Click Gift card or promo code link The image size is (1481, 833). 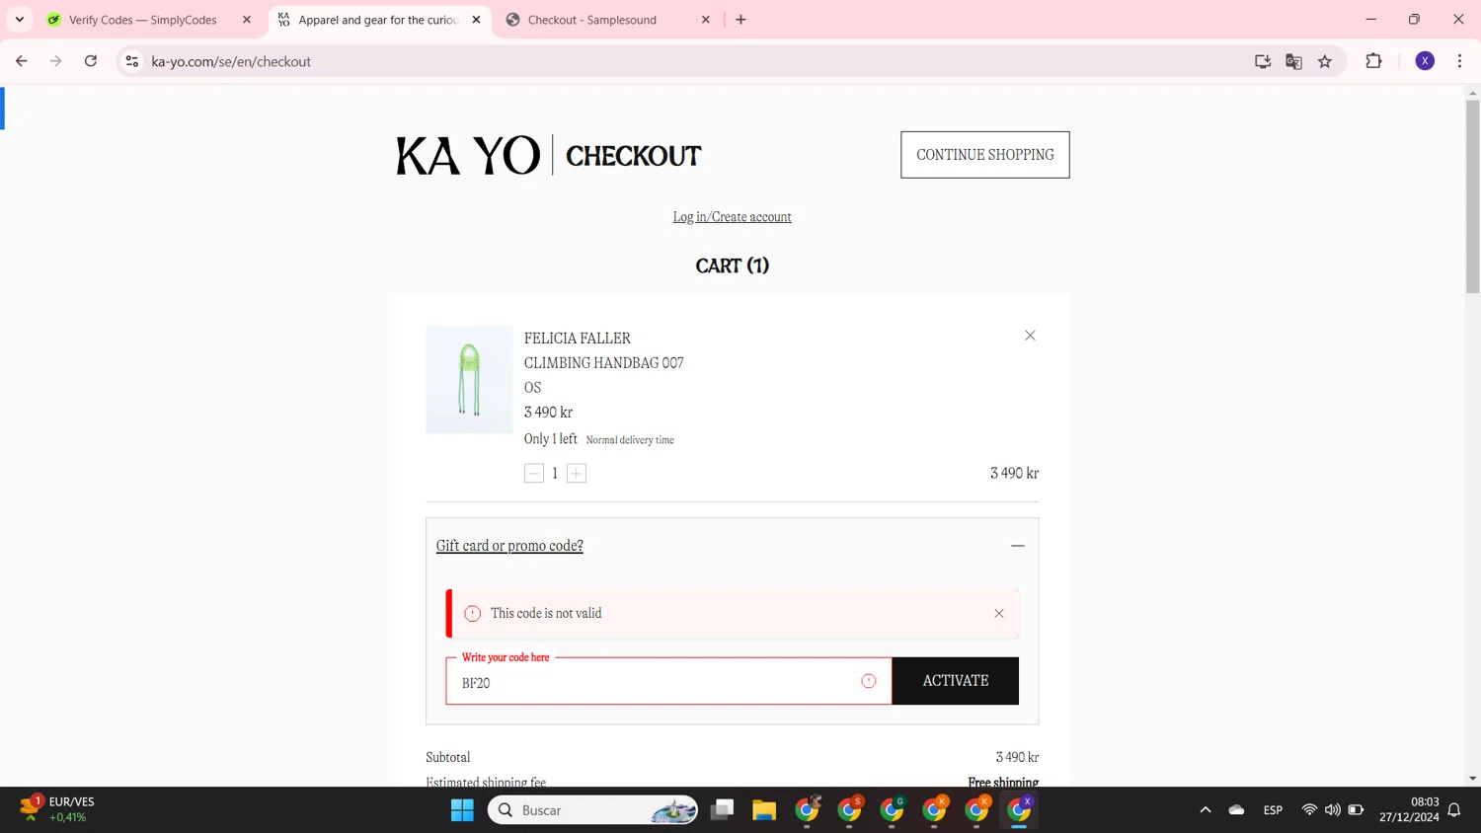[509, 546]
